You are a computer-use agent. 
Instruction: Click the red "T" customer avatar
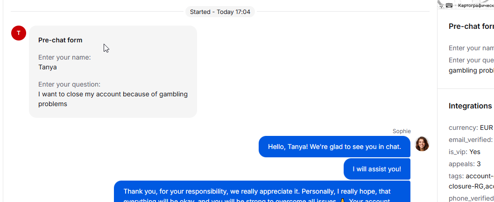[19, 33]
